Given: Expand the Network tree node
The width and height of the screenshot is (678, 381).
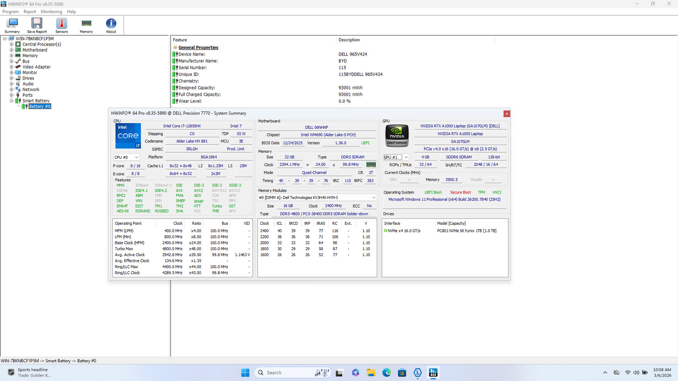Looking at the screenshot, I should [12, 89].
